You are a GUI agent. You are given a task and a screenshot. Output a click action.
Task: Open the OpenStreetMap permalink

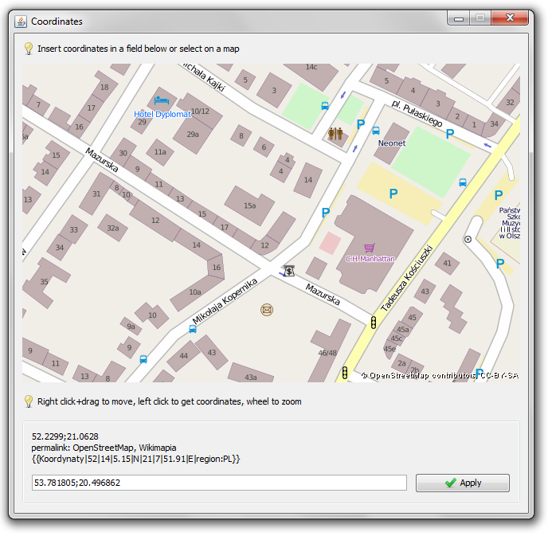(x=103, y=448)
